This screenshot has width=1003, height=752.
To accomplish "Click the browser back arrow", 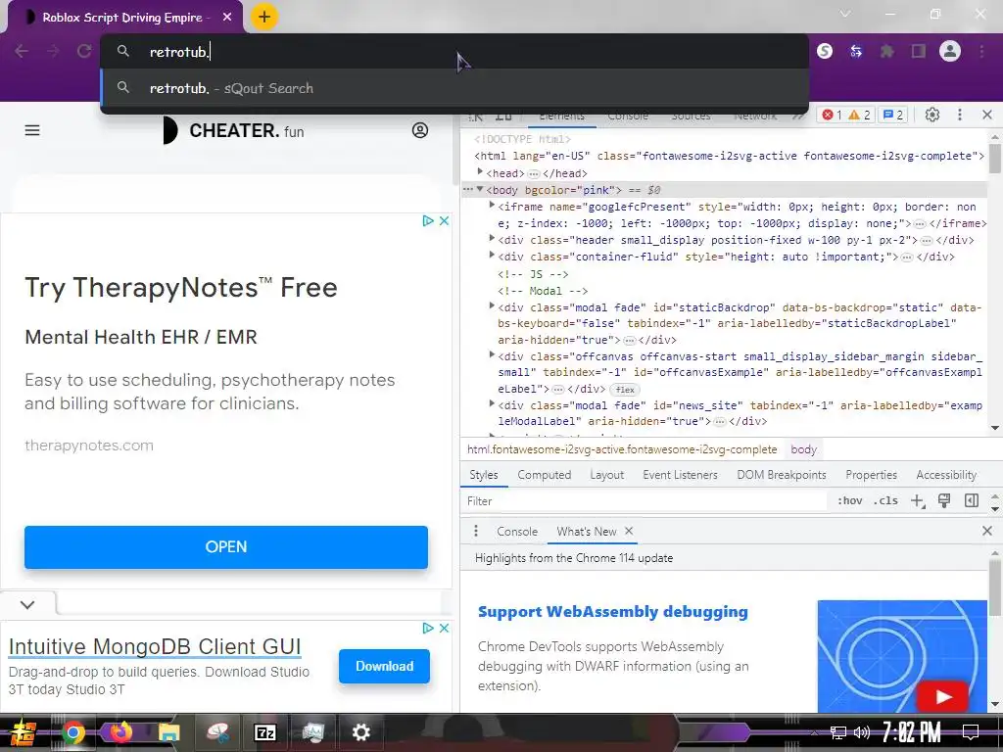I will tap(22, 51).
